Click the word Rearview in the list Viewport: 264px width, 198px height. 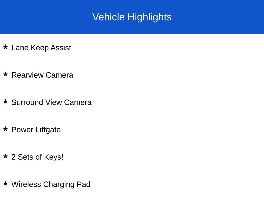pos(28,75)
